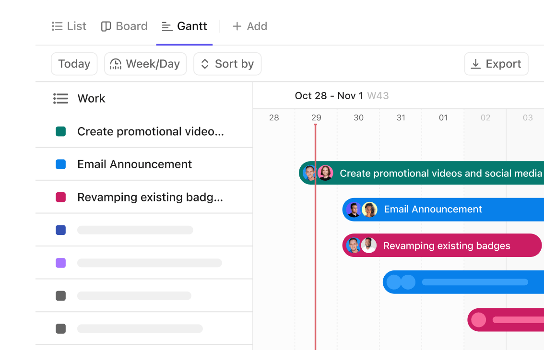Open the Week/Day zoom selector
The width and height of the screenshot is (544, 350).
pyautogui.click(x=145, y=64)
